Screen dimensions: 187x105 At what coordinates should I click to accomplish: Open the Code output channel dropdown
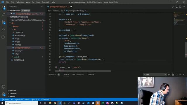pos(155,75)
